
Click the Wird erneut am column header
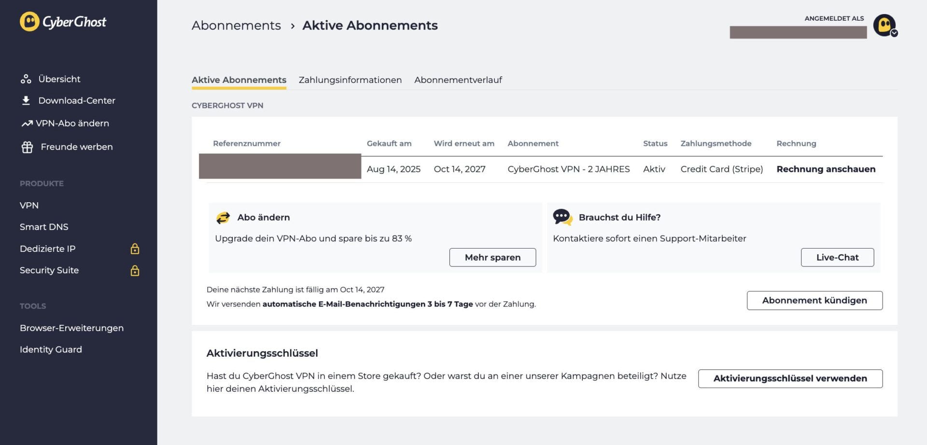coord(464,143)
